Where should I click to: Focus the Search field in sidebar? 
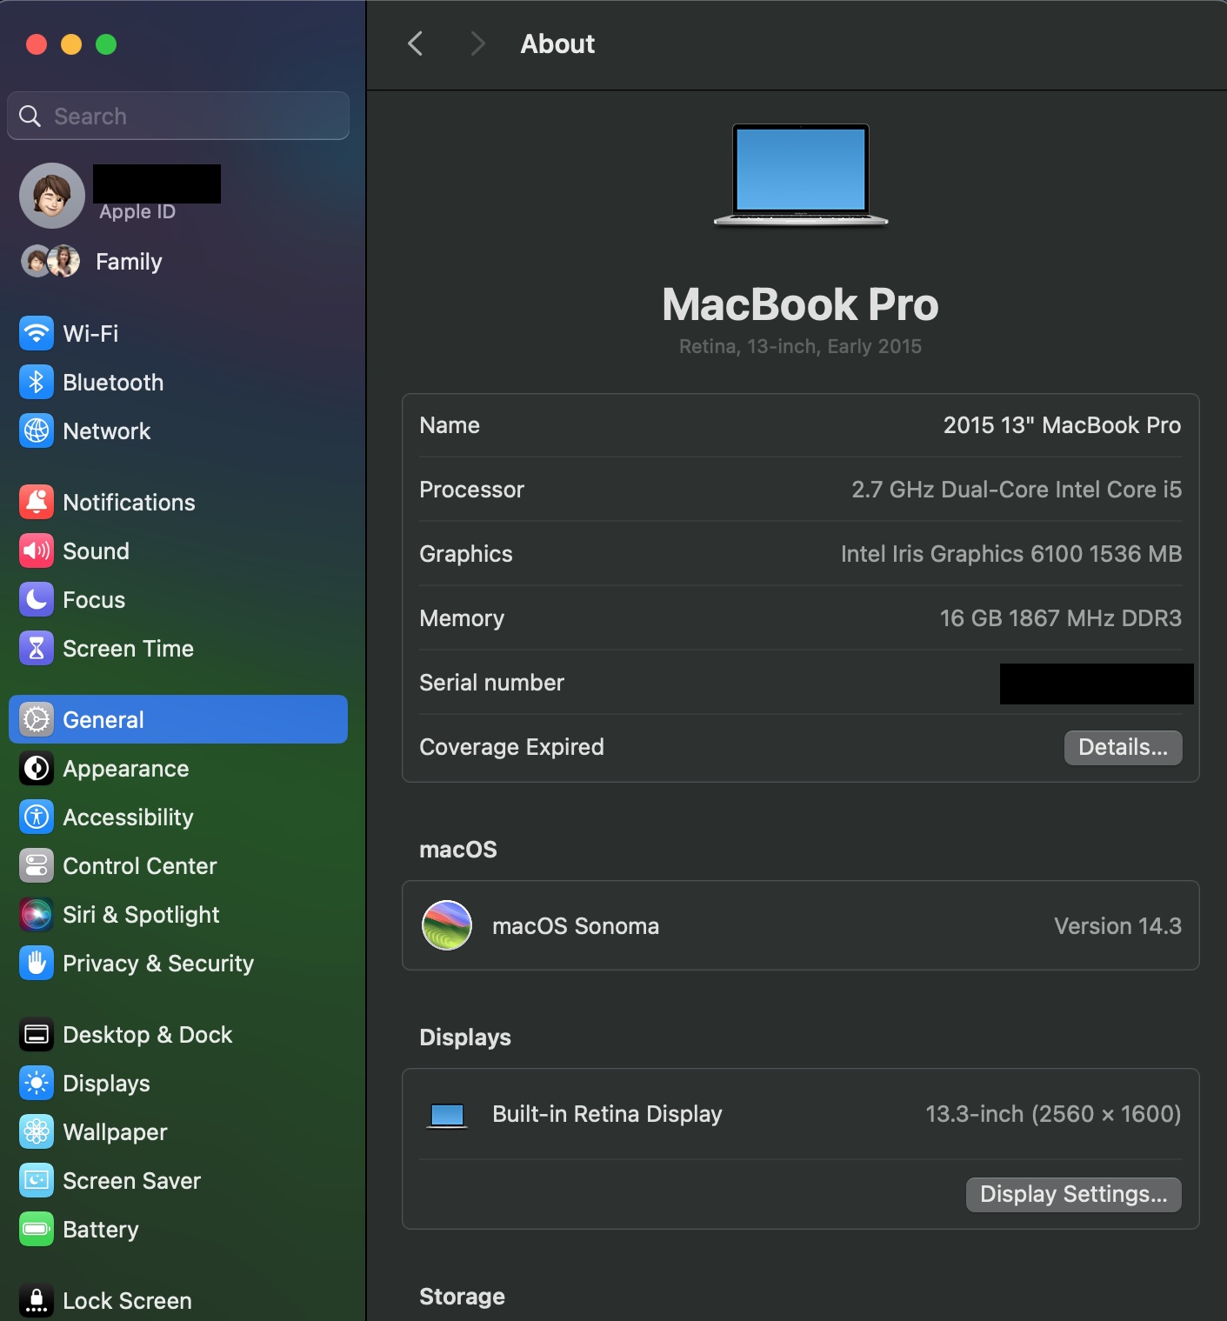(178, 116)
